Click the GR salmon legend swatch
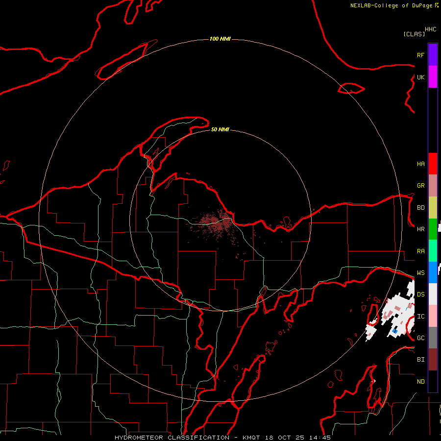Image resolution: width=441 pixels, height=441 pixels. (433, 186)
